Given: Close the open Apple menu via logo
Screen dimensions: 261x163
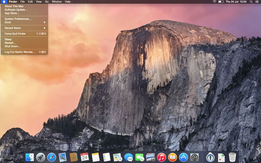Looking at the screenshot, I should tap(4, 2).
